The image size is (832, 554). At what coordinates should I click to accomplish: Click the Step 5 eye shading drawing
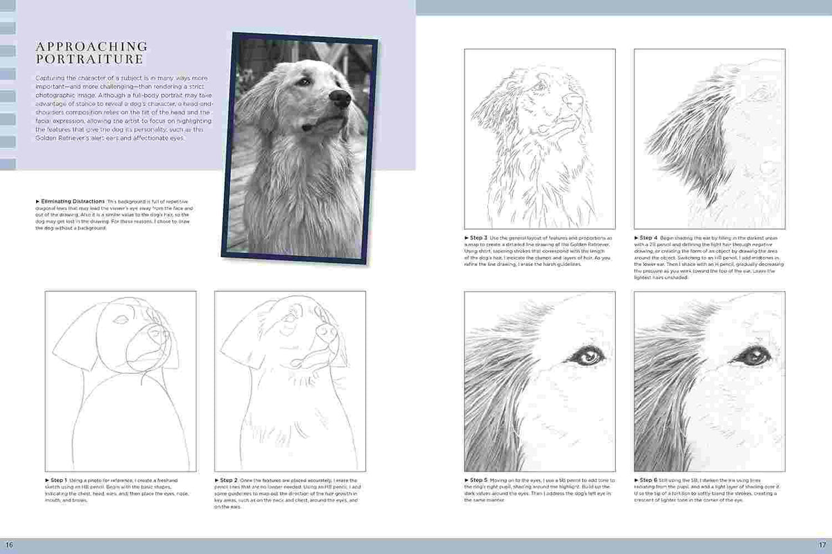coord(539,381)
